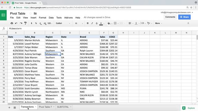Open text rotation options
The image size is (198, 111).
click(148, 23)
